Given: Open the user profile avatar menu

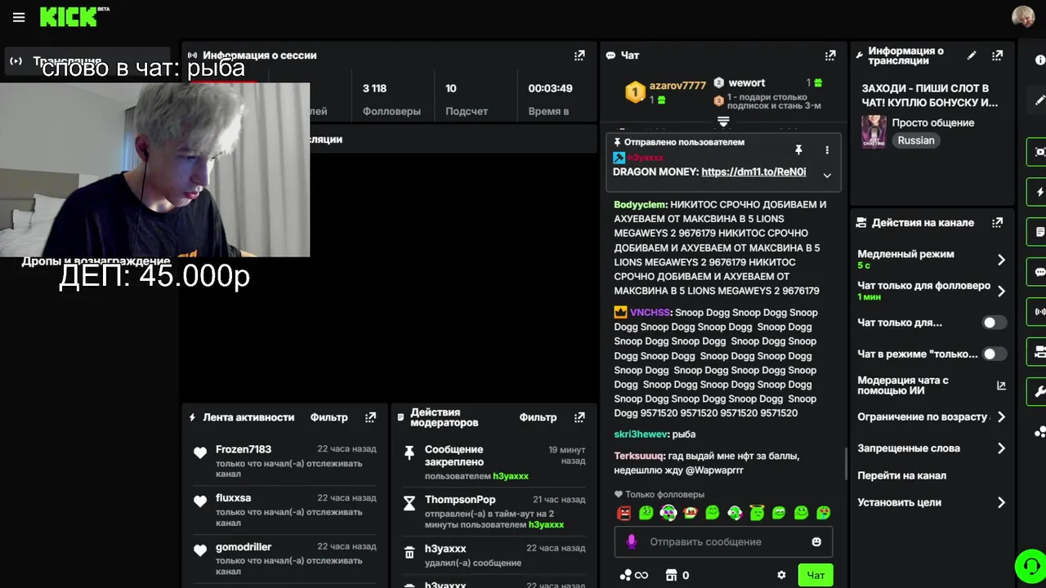Looking at the screenshot, I should click(x=1023, y=16).
